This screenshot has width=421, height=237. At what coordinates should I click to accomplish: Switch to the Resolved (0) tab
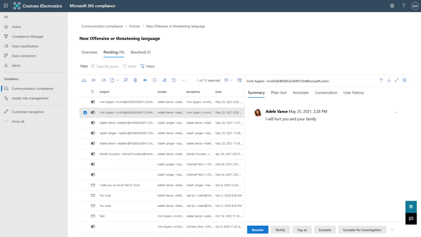(141, 52)
